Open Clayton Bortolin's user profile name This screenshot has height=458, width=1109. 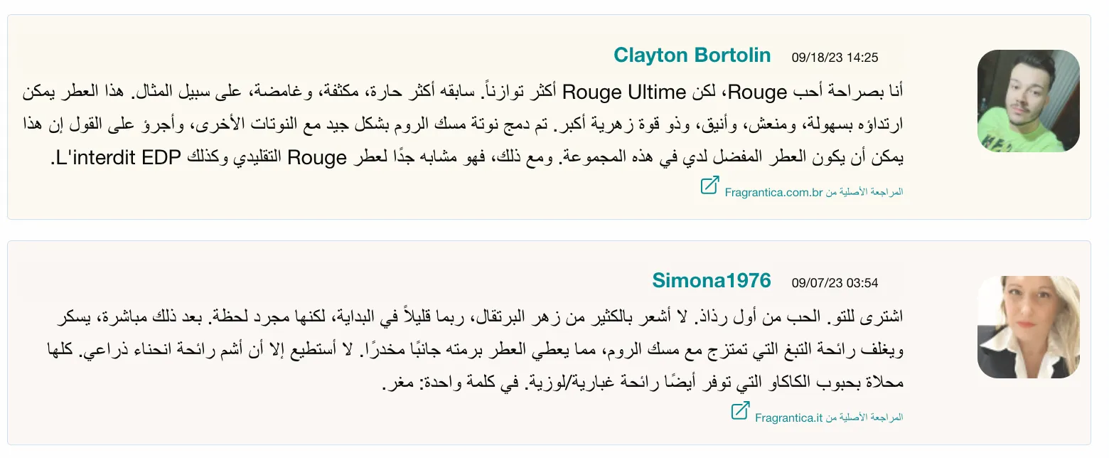pyautogui.click(x=692, y=55)
